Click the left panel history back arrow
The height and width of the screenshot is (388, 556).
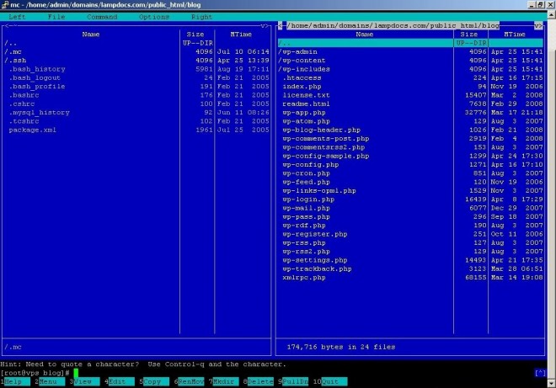(8, 26)
